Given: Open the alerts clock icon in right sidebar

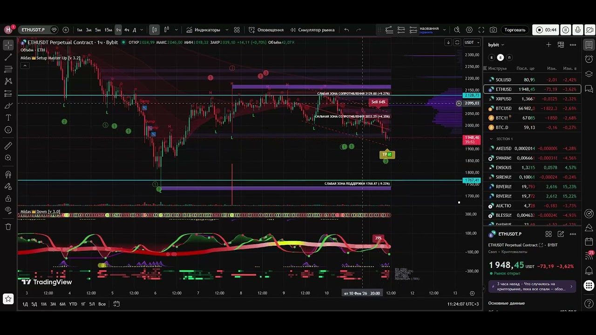Looking at the screenshot, I should pyautogui.click(x=589, y=60).
